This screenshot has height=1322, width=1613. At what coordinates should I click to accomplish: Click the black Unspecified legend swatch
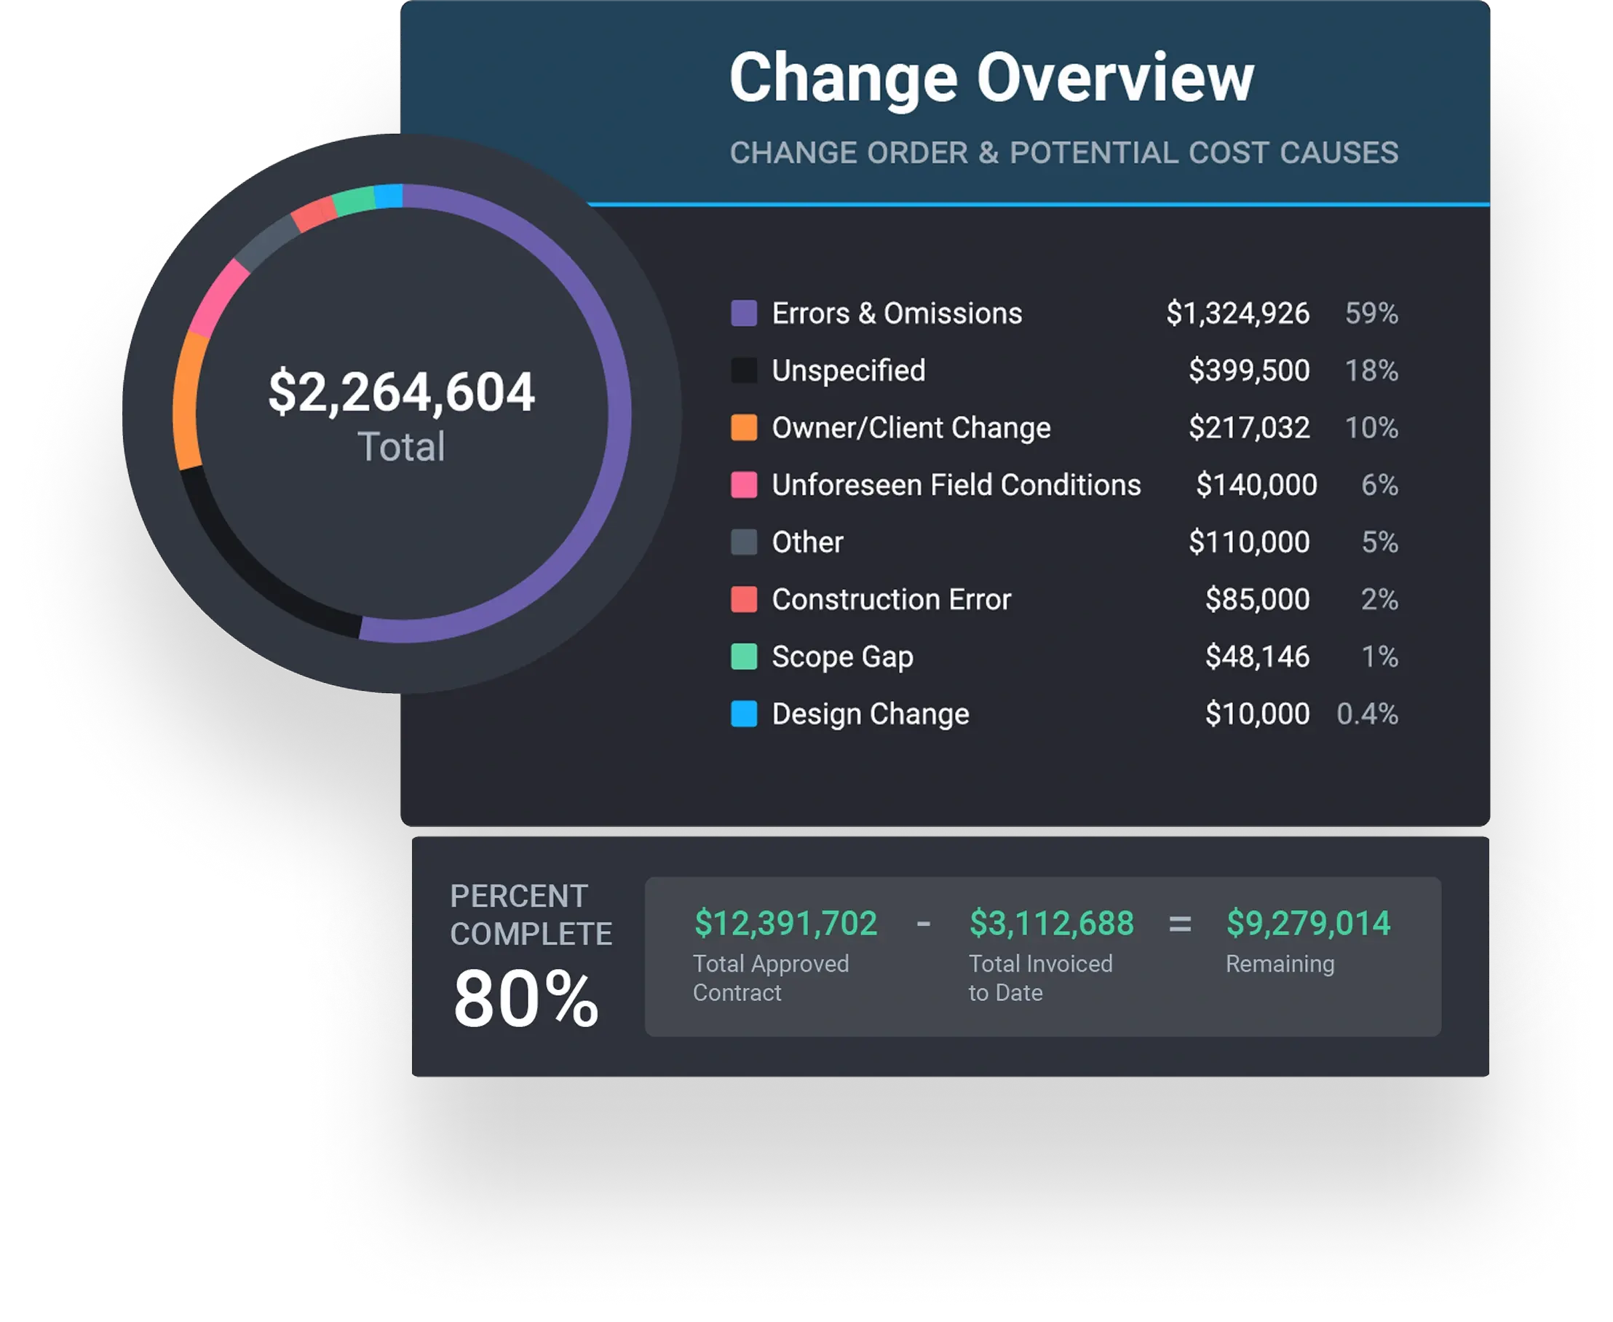744,370
